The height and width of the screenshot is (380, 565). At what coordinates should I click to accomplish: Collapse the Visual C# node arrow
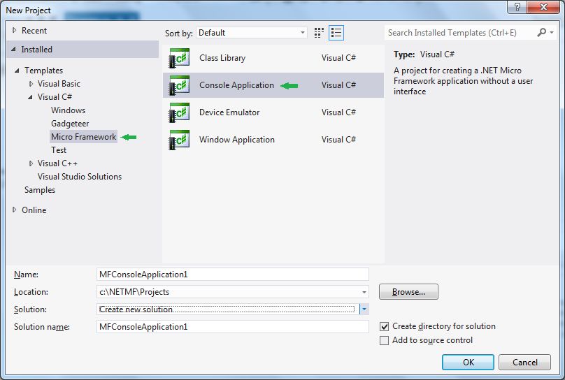[30, 97]
